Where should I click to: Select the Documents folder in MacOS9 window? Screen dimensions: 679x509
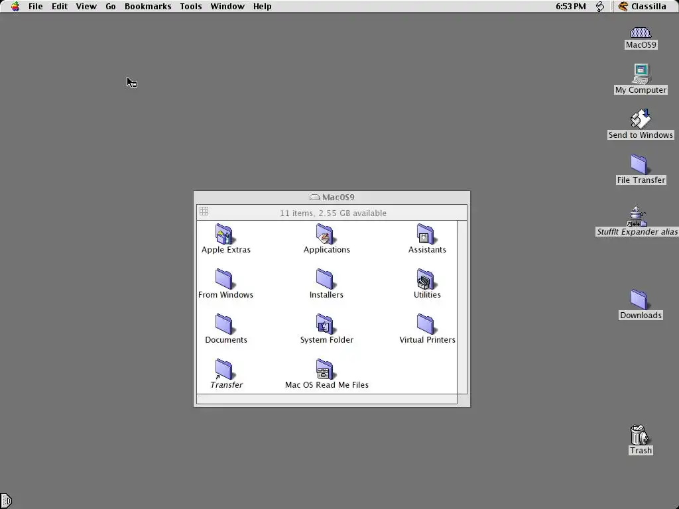tap(224, 324)
